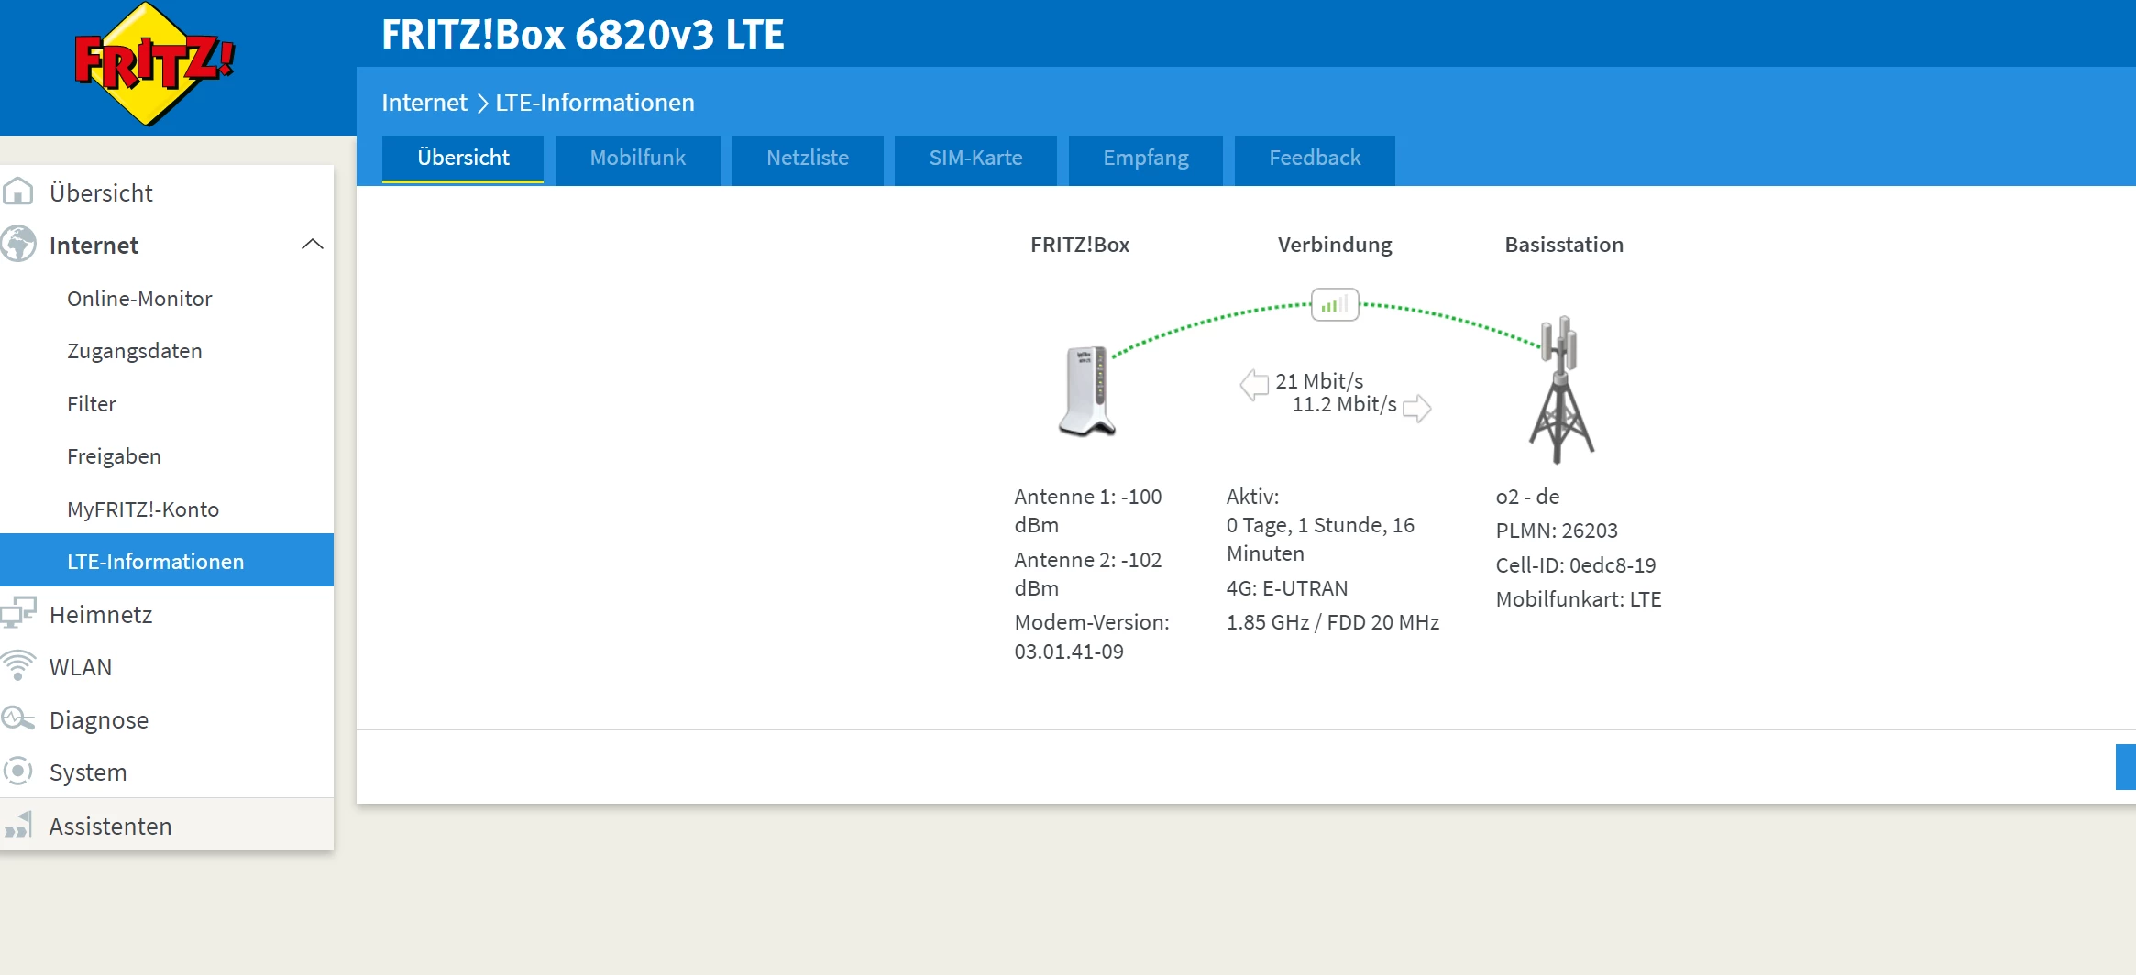Collapse the Internet menu chevron

coord(313,245)
